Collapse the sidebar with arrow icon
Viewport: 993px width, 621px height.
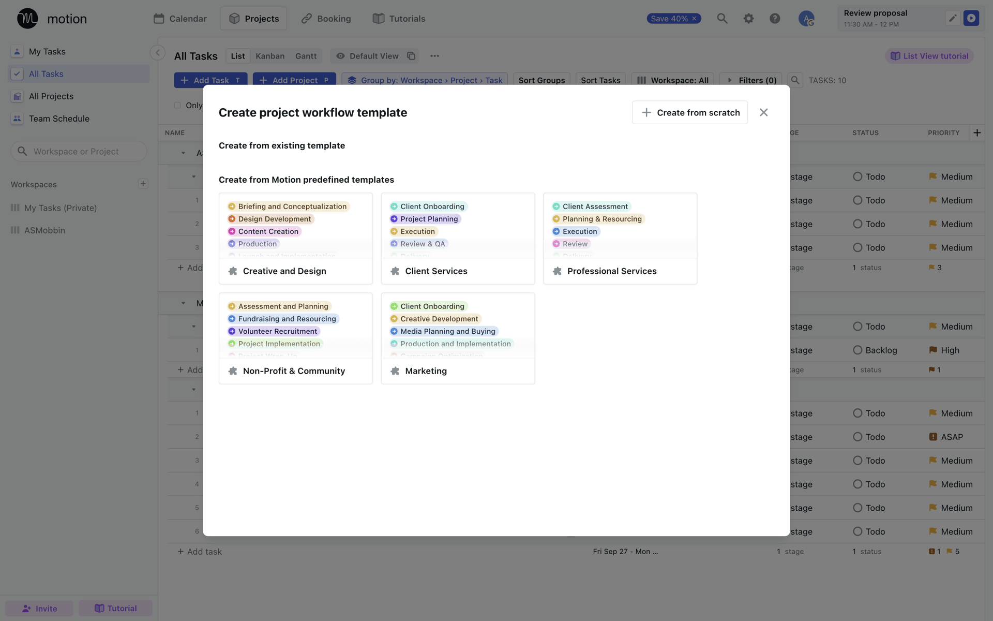point(158,52)
